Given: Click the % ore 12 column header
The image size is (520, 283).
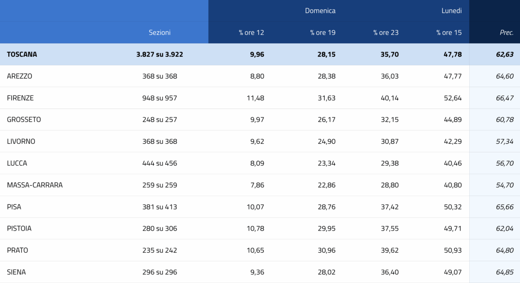Looking at the screenshot, I should point(251,32).
